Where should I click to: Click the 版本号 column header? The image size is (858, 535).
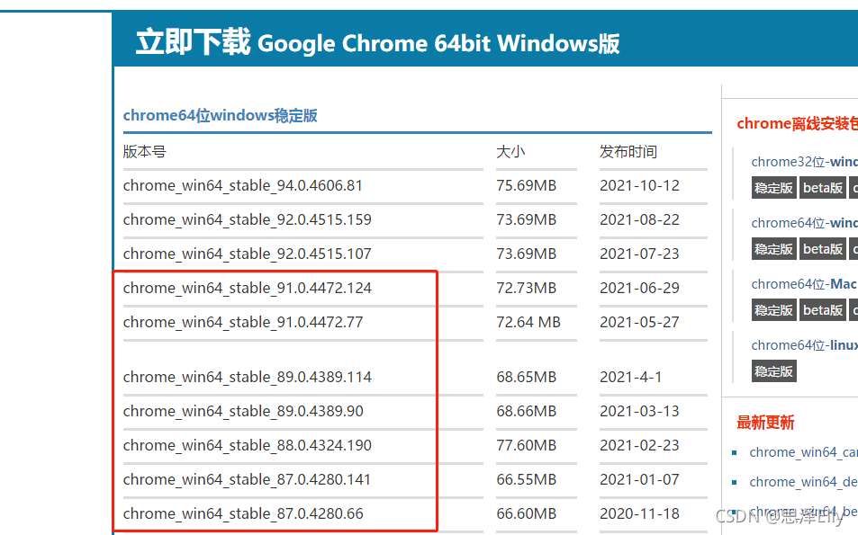[144, 151]
